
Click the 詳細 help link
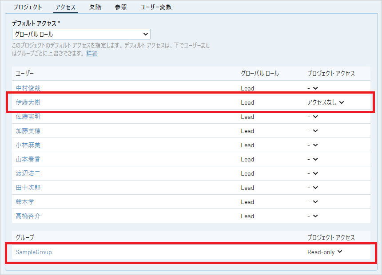point(92,53)
